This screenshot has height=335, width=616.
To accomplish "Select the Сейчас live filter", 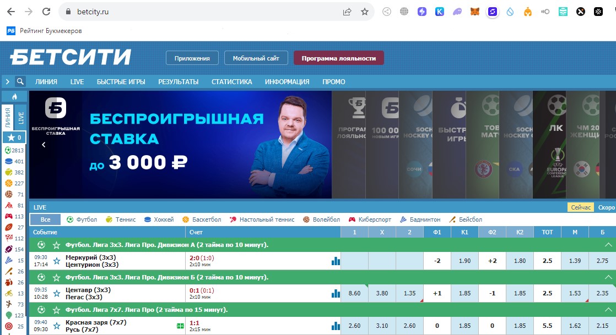I will coord(581,207).
